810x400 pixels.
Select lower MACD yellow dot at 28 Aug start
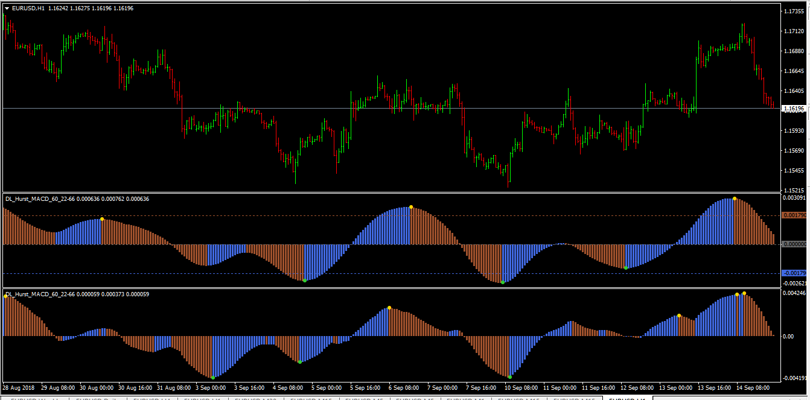5,296
